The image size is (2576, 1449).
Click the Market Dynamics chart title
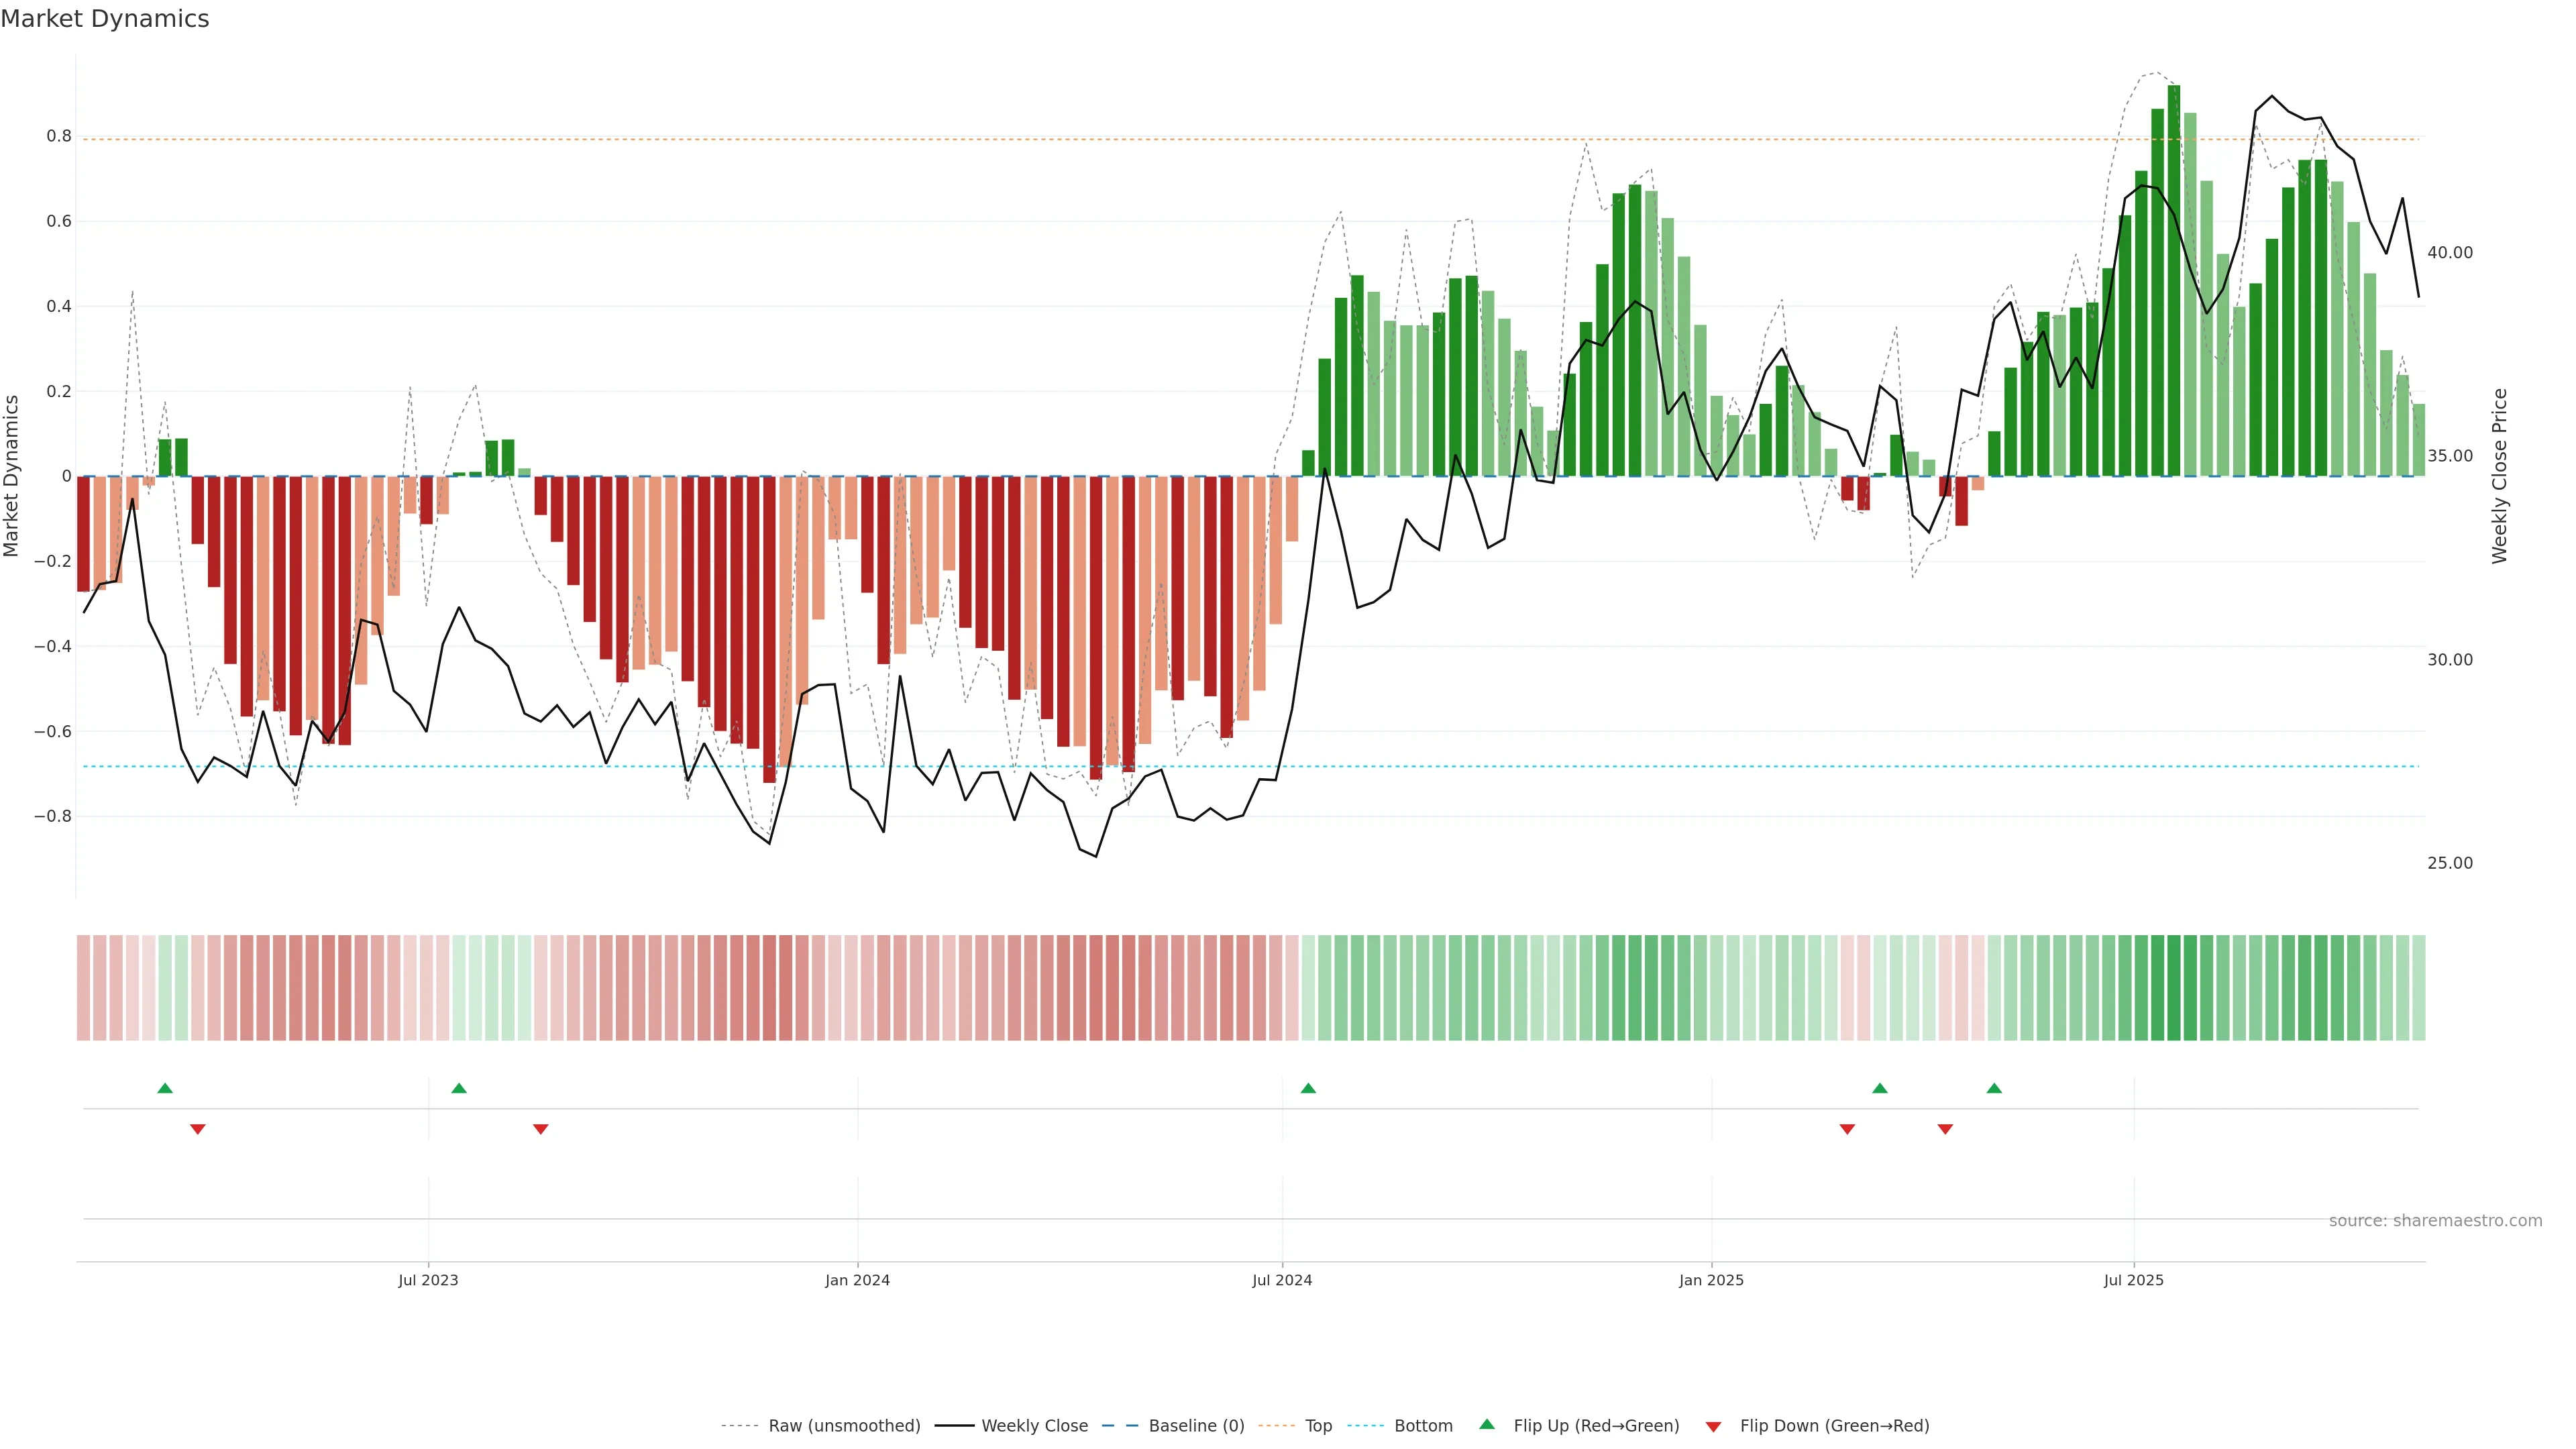coord(105,19)
